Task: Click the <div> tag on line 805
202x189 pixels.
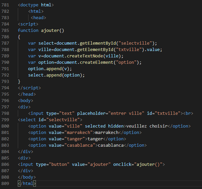Action: point(24,158)
